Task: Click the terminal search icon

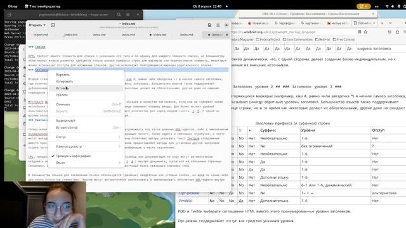Action: 119,15
